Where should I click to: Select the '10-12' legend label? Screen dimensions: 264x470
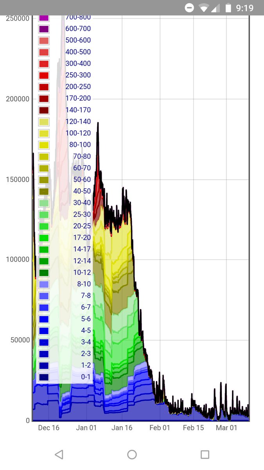click(x=82, y=273)
